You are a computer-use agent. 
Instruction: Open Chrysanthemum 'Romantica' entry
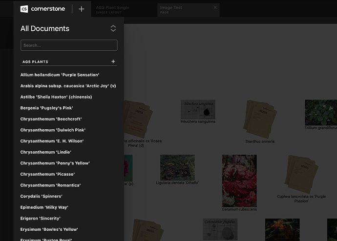(x=50, y=185)
